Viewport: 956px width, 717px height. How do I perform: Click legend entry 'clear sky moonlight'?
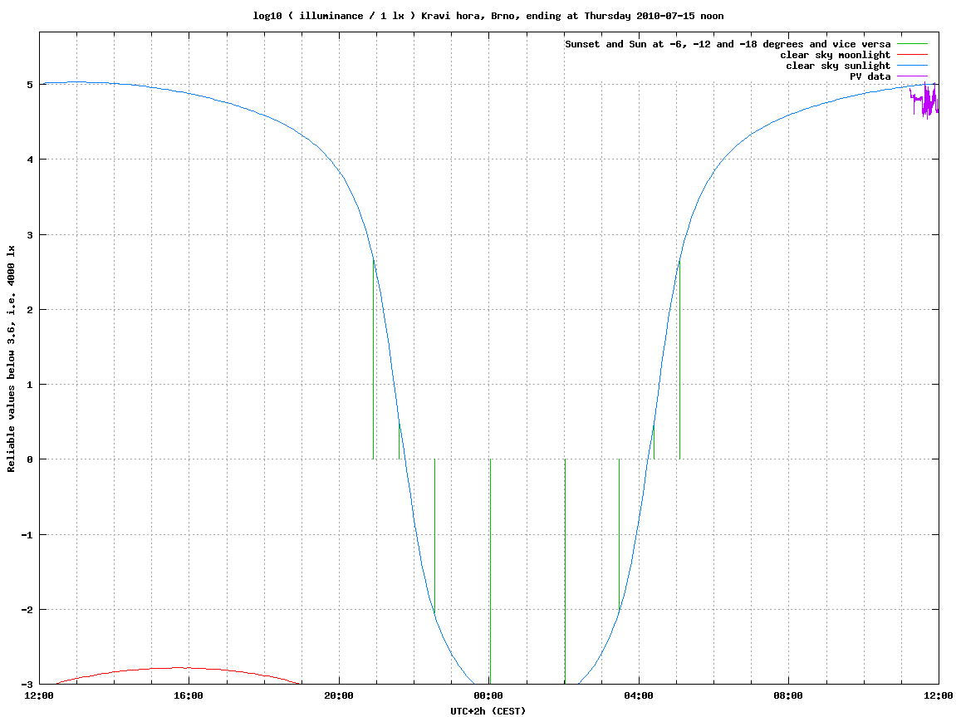coord(835,55)
